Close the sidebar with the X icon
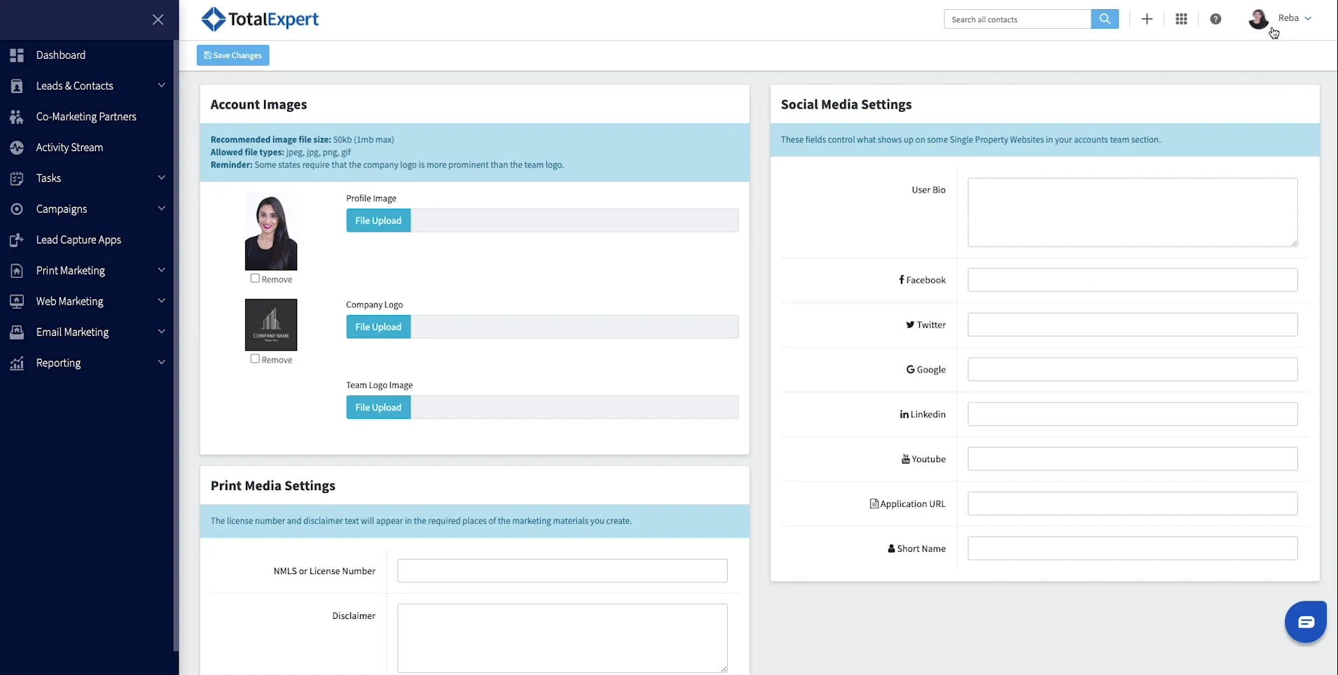1338x675 pixels. (x=158, y=20)
